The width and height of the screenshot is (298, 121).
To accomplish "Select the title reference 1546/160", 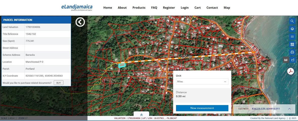I will pos(31,34).
